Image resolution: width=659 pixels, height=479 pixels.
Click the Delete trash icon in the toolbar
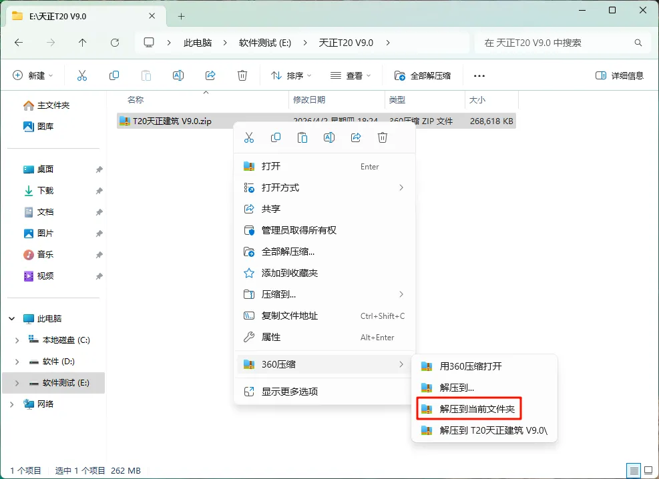[242, 75]
